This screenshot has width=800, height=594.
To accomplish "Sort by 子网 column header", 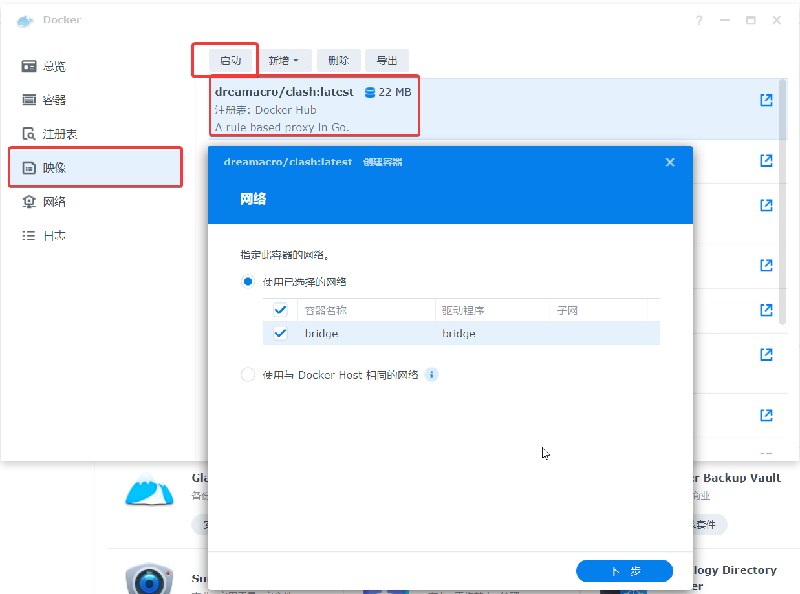I will 598,310.
